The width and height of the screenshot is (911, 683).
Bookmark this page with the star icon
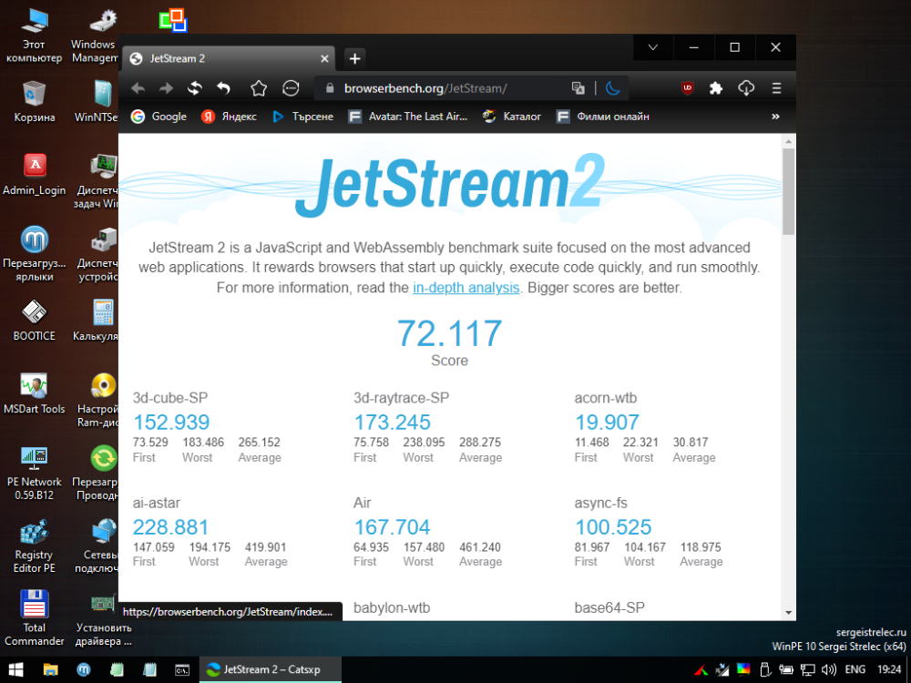259,88
